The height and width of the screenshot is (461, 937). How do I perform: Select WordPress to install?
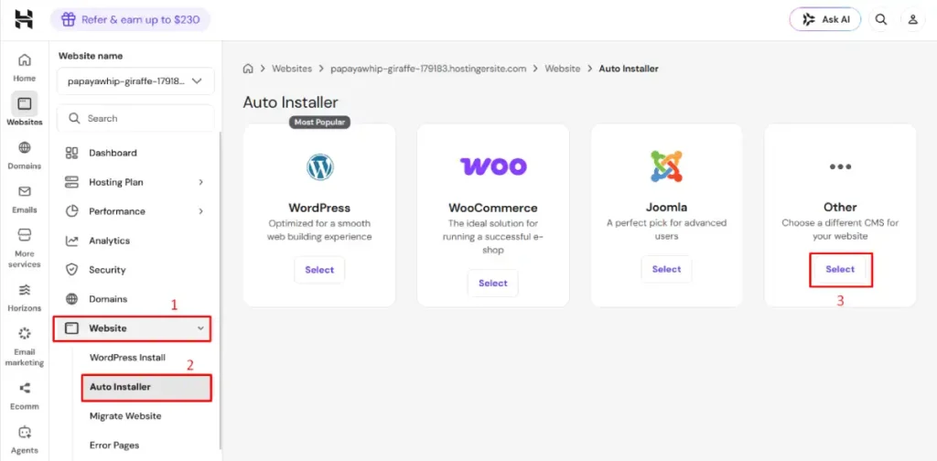(319, 270)
